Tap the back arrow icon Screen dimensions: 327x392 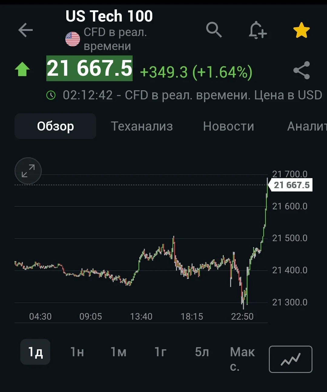click(25, 30)
